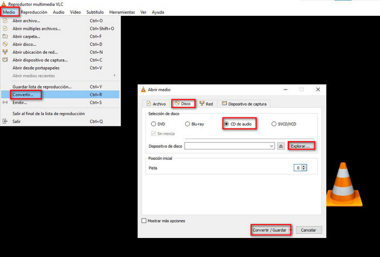Open the Ayuda menu

pos(158,12)
